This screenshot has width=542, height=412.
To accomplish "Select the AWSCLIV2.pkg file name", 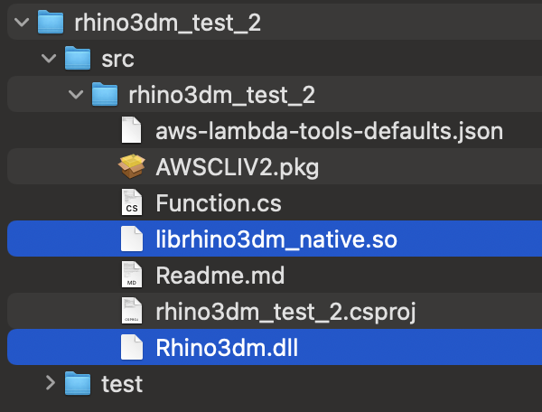I will [237, 167].
